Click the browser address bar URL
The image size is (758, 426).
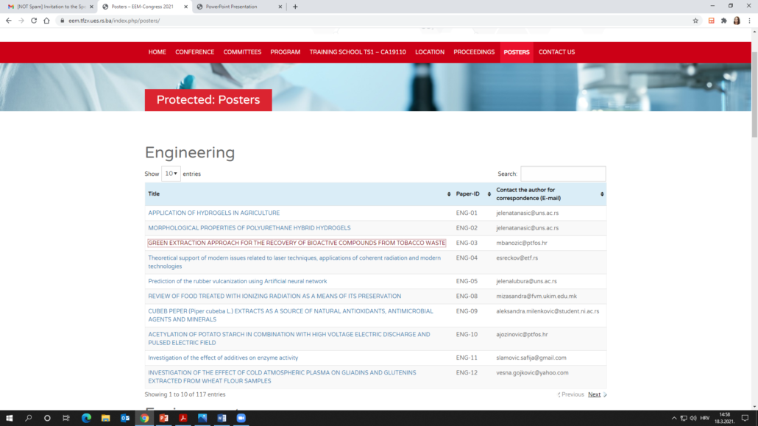[114, 21]
